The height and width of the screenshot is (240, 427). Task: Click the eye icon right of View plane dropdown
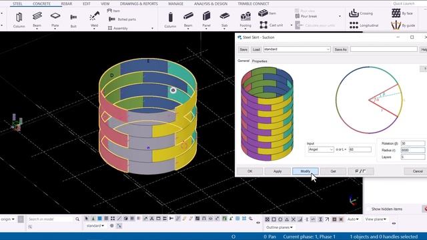pos(394,223)
